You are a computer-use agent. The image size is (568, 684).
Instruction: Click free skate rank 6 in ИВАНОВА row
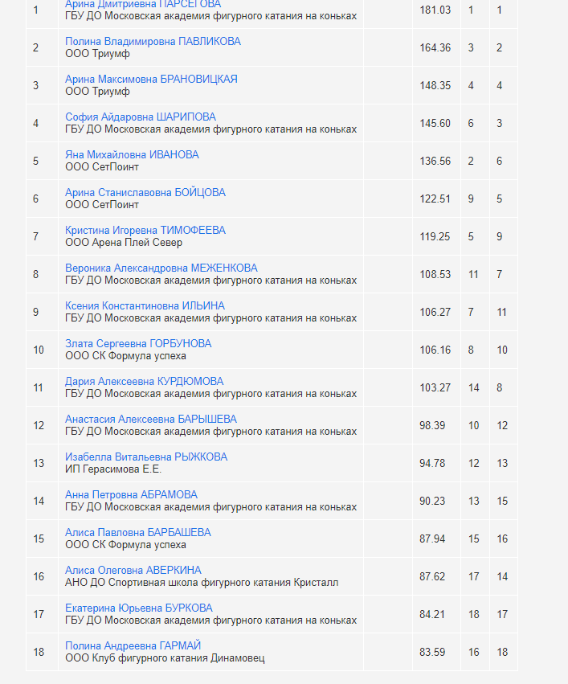click(500, 161)
